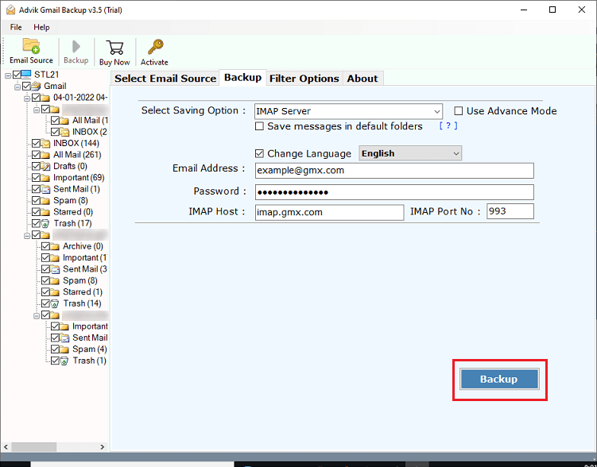Viewport: 597px width, 467px height.
Task: Open the [ ? ] help link
Action: point(448,125)
